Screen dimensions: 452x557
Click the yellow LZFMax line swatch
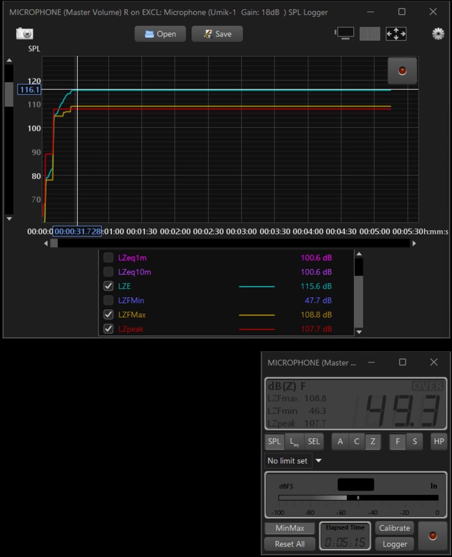pos(257,315)
